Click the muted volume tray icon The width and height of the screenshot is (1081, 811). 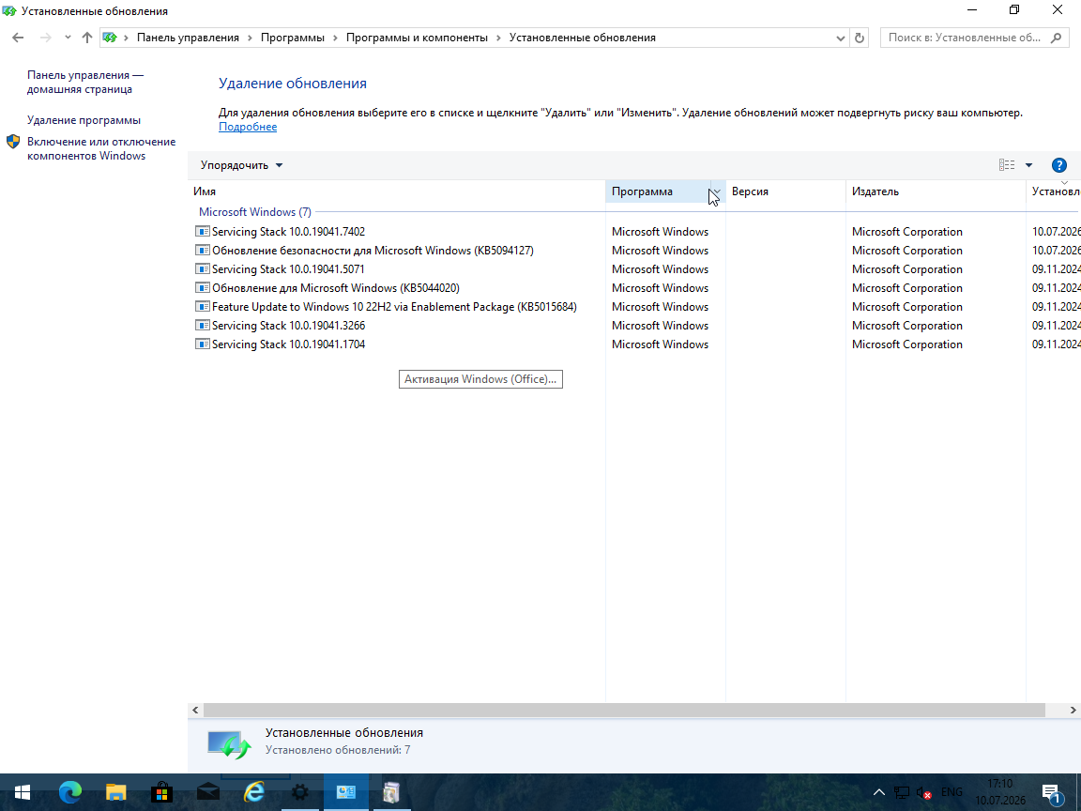click(x=923, y=793)
